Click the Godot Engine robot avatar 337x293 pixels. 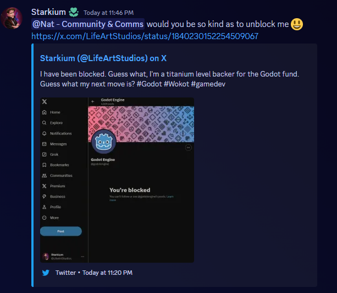coord(104,142)
